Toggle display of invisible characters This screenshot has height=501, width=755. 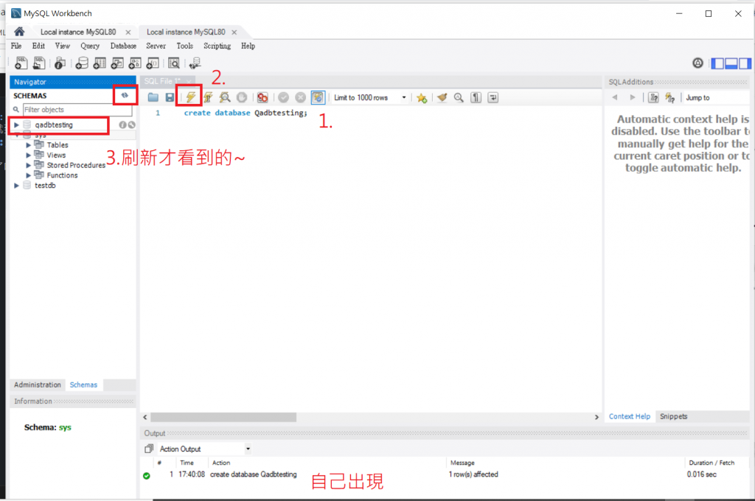(x=476, y=98)
